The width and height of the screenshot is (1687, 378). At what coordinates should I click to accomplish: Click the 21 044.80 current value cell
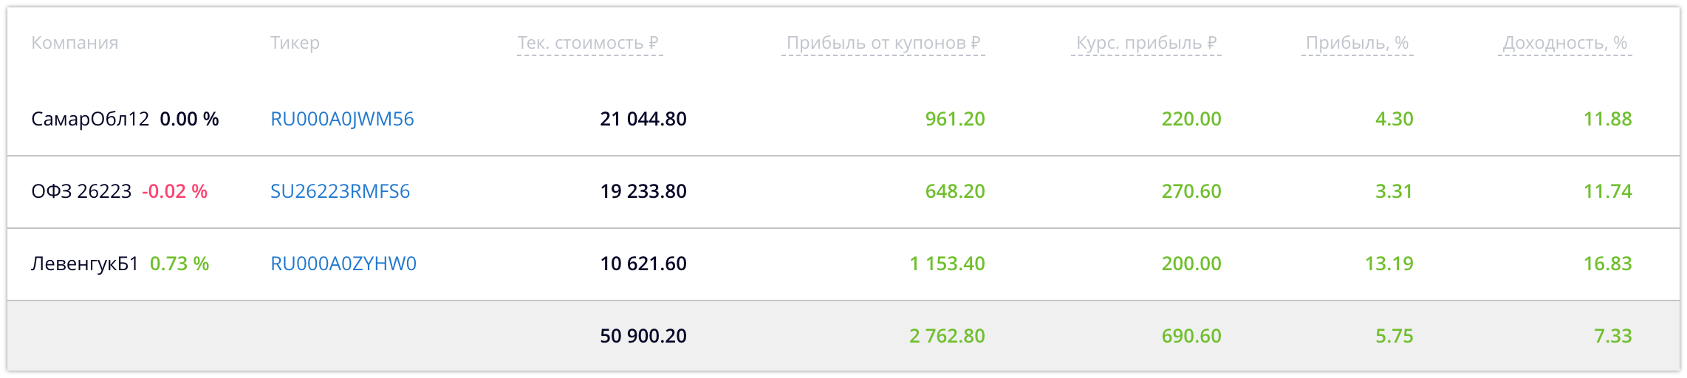643,119
